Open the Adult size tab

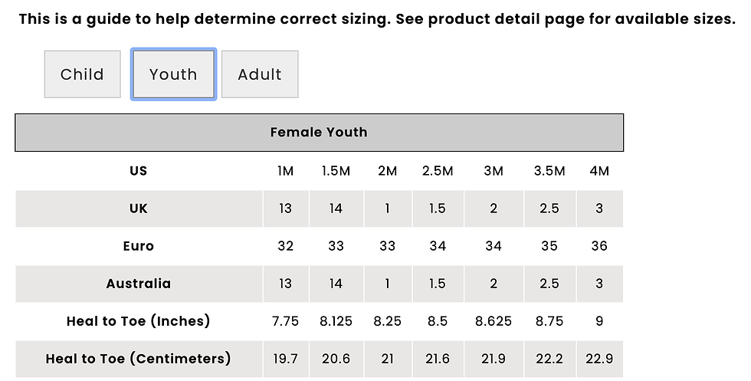[x=260, y=74]
